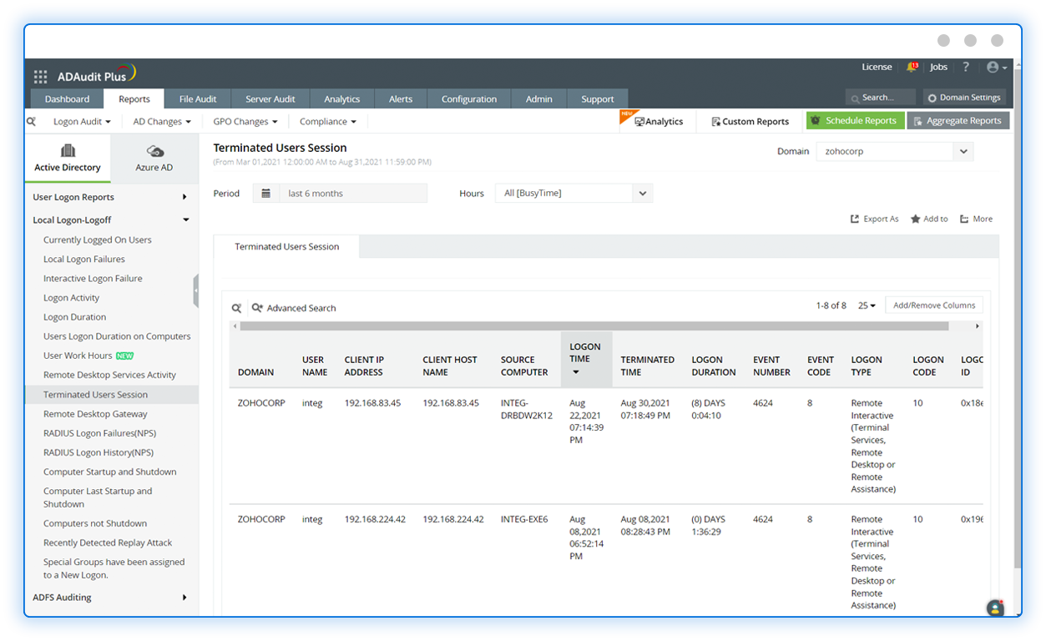This screenshot has height=641, width=1046.
Task: Open the Support tab
Action: click(598, 98)
